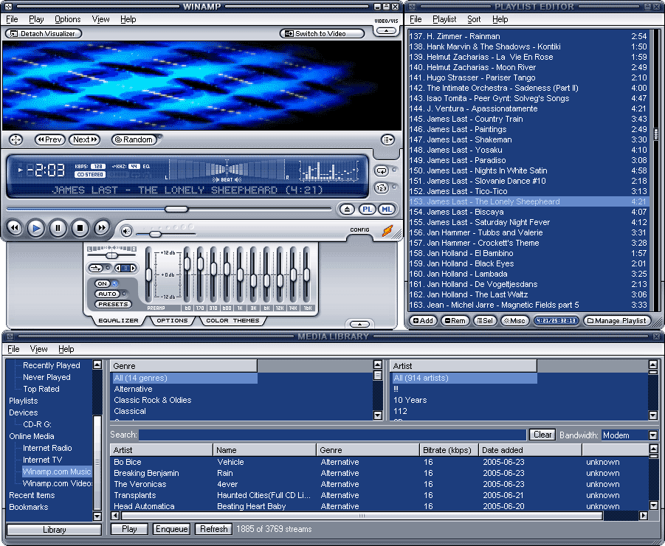Toggle the ML media library button
This screenshot has height=546, width=665.
(386, 210)
